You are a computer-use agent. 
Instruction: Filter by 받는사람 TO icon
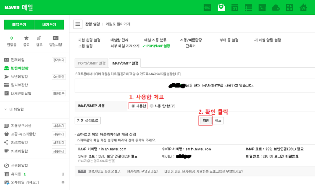(56, 38)
